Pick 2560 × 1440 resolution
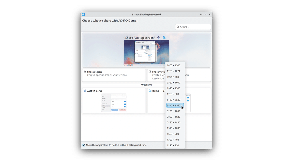This screenshot has height=165, width=293. (x=175, y=123)
